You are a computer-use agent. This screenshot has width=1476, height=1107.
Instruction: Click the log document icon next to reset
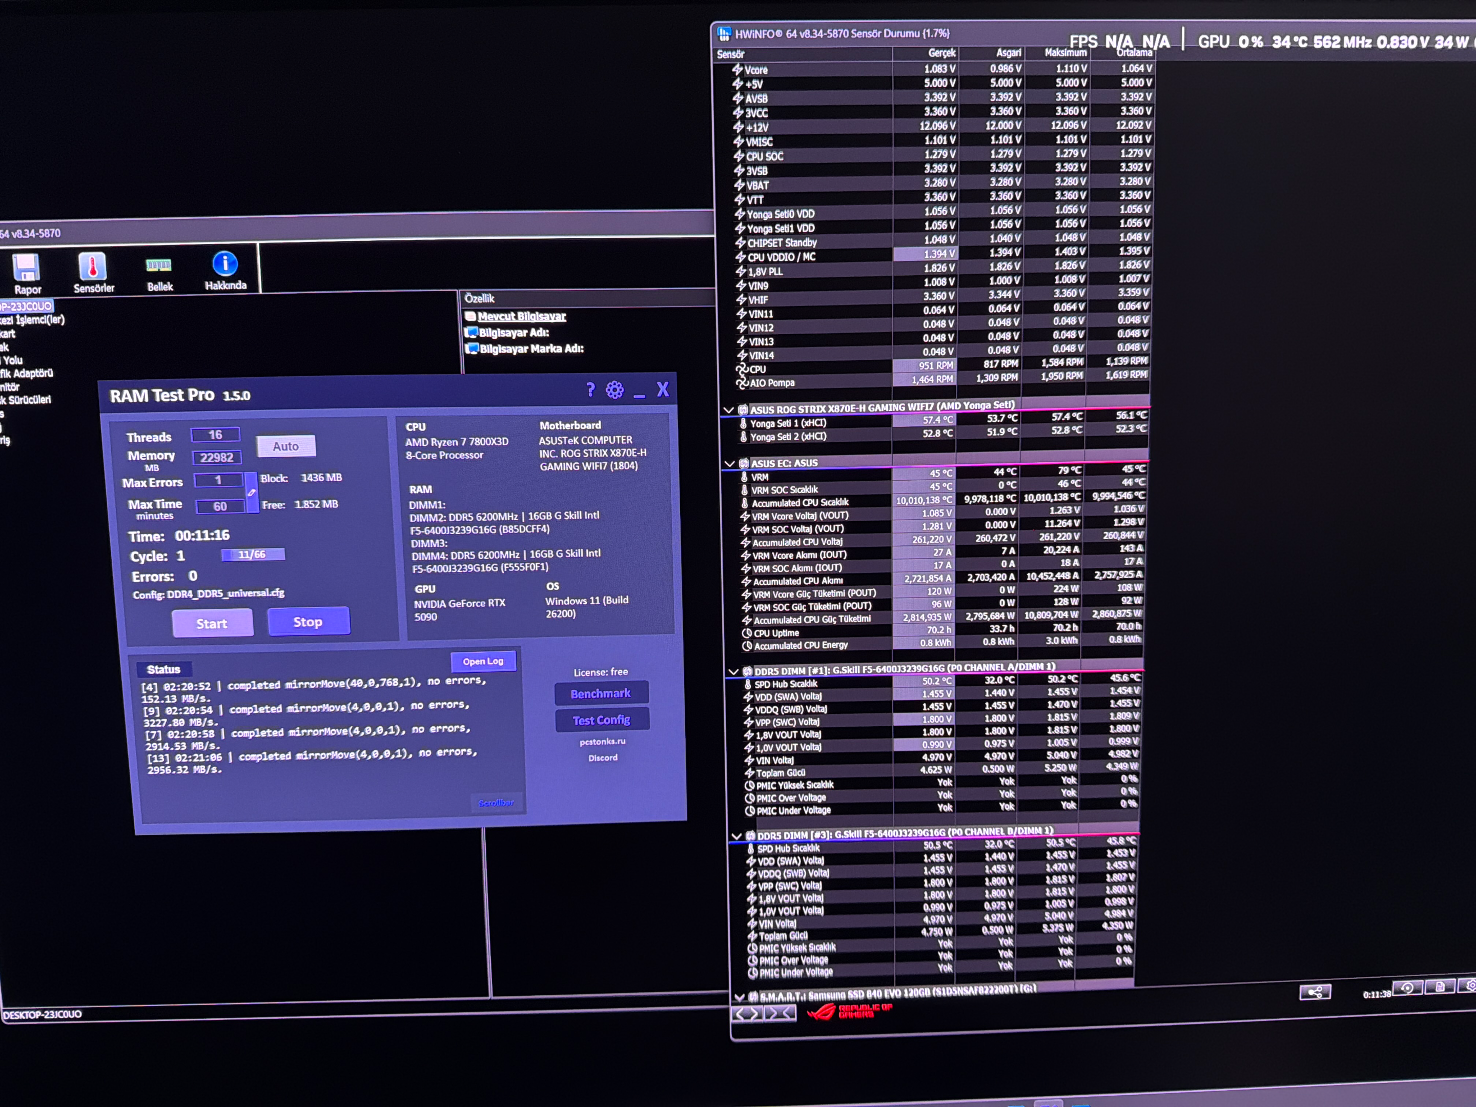click(x=1440, y=987)
